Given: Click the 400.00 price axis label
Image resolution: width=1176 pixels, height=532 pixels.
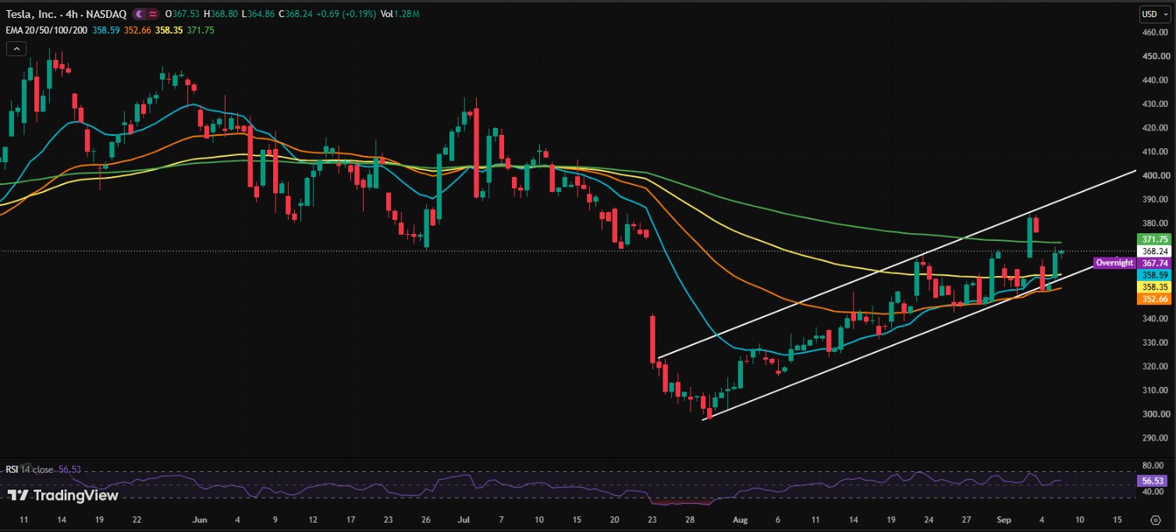Looking at the screenshot, I should pyautogui.click(x=1154, y=176).
